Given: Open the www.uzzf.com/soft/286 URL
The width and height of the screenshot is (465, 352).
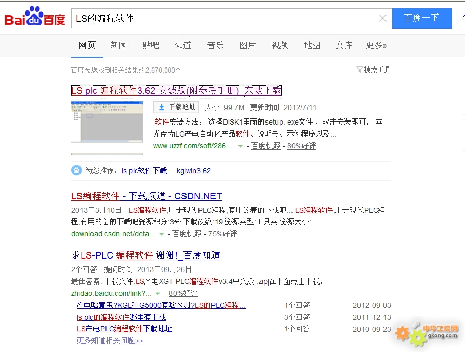Looking at the screenshot, I should (x=194, y=146).
